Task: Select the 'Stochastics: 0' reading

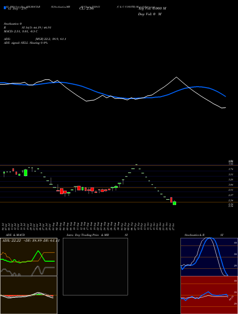Action: coord(13,24)
